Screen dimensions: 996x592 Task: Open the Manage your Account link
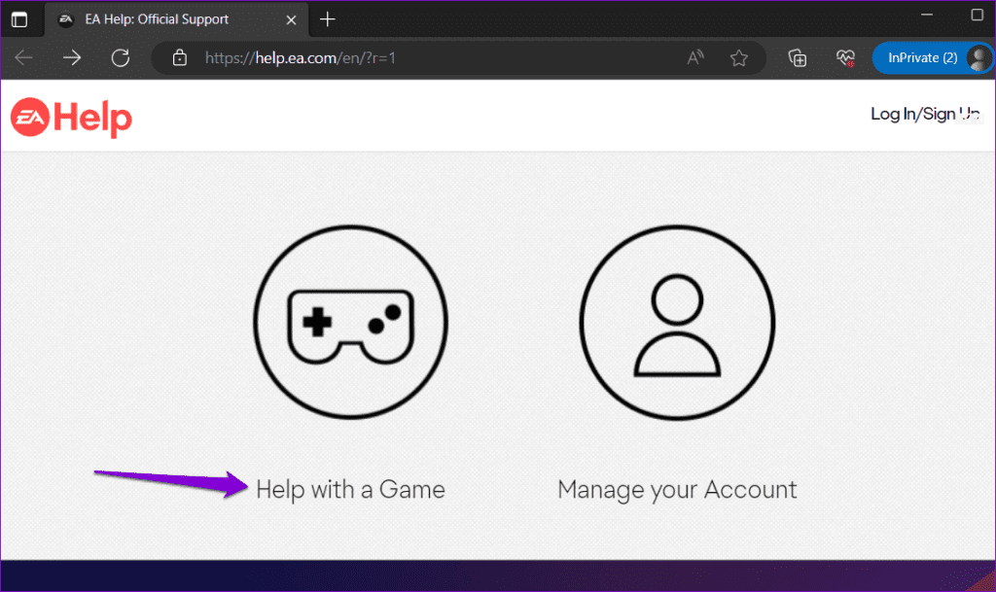tap(677, 490)
